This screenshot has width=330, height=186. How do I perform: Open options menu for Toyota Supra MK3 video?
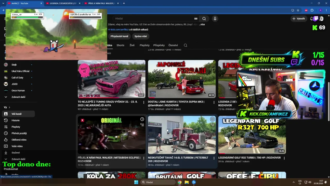click(x=214, y=103)
